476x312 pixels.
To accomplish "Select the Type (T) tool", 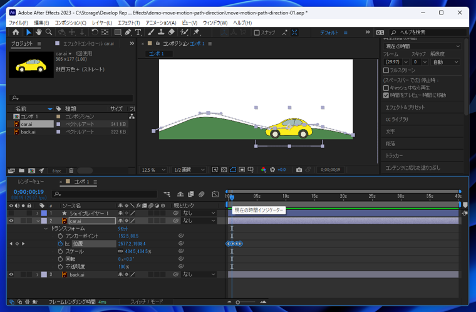I will pos(138,32).
